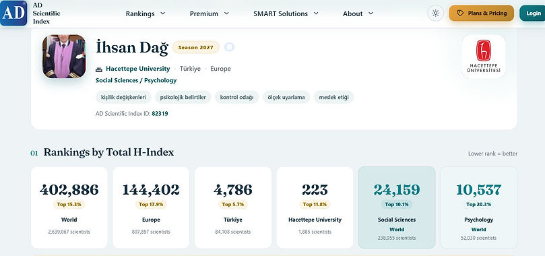Select the ölçek uyarlama tag
The width and height of the screenshot is (545, 256).
[286, 97]
